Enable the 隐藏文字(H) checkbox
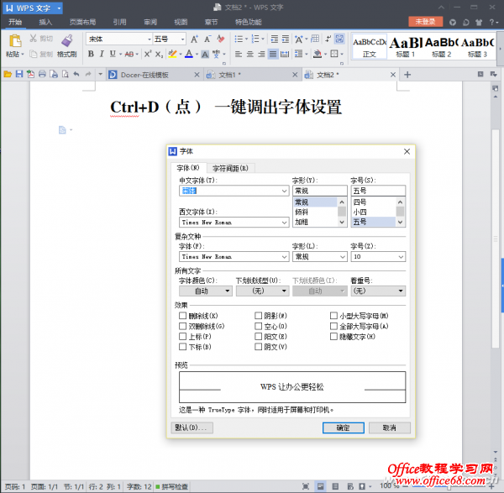 (x=333, y=337)
